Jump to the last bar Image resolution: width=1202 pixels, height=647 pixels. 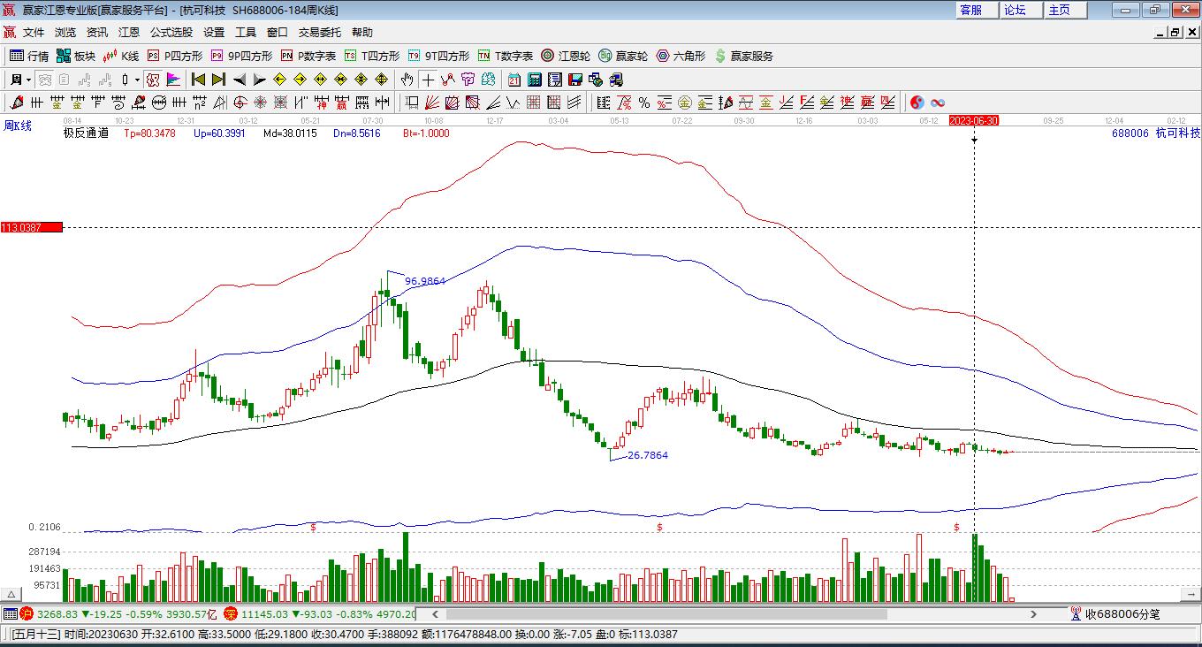[218, 80]
